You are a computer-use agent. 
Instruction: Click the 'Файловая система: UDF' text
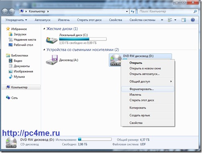coord(129,145)
